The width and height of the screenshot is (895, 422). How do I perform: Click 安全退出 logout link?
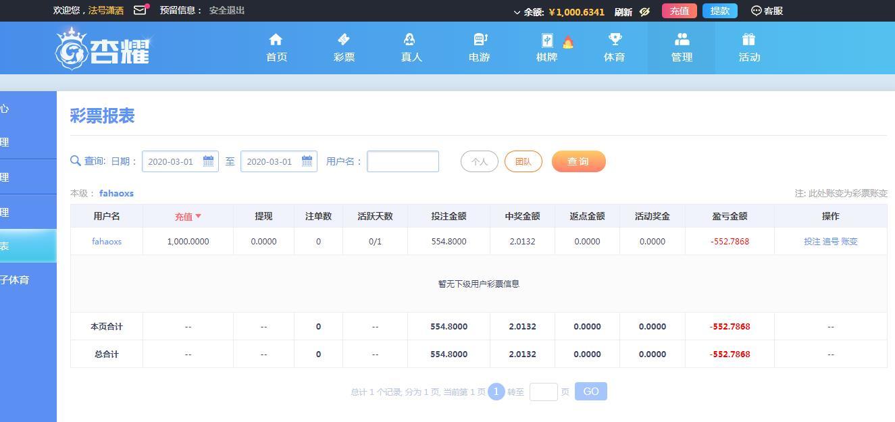(x=227, y=10)
